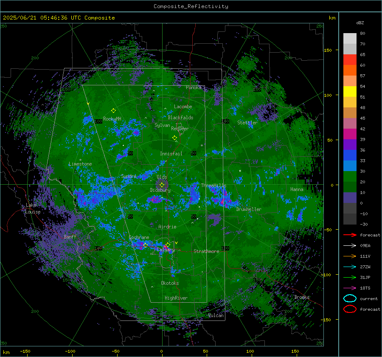Click the RockyMH label
The image size is (382, 357).
(x=112, y=119)
